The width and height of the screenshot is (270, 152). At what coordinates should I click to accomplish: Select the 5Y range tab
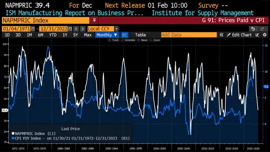[76, 35]
